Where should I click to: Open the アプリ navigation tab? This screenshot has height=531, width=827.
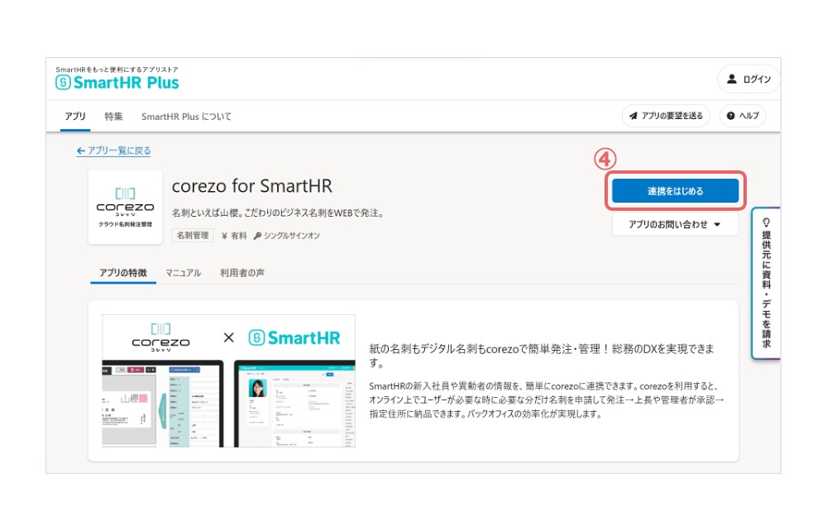point(75,116)
